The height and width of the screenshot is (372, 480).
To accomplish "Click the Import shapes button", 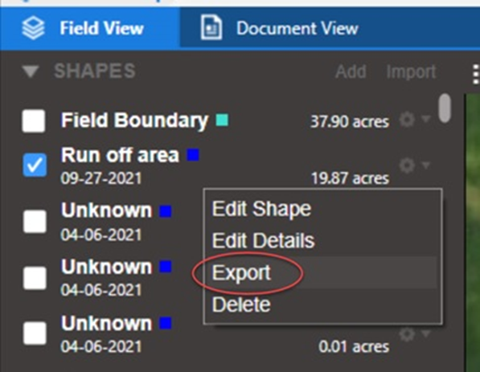I will click(x=411, y=72).
